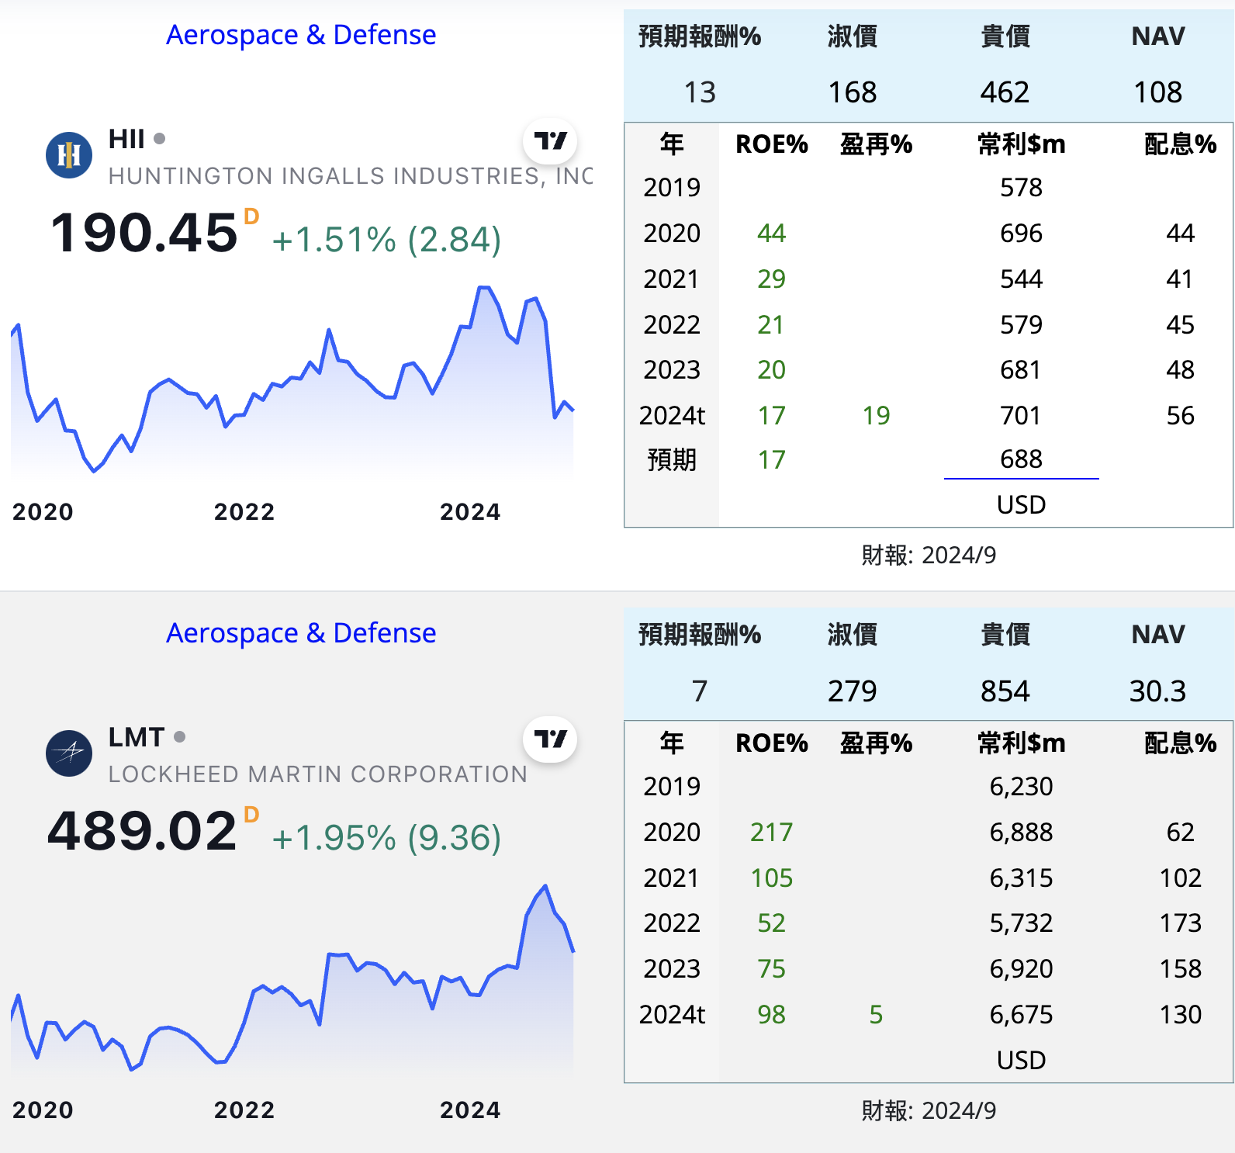The image size is (1235, 1153).
Task: Click the LMT 2020 ROE value 217
Action: coord(771,832)
